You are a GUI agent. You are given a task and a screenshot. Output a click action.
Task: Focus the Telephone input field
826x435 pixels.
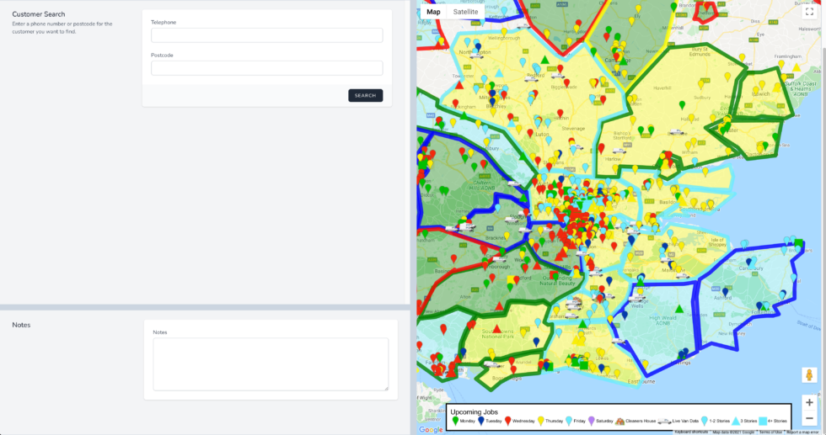coord(266,35)
